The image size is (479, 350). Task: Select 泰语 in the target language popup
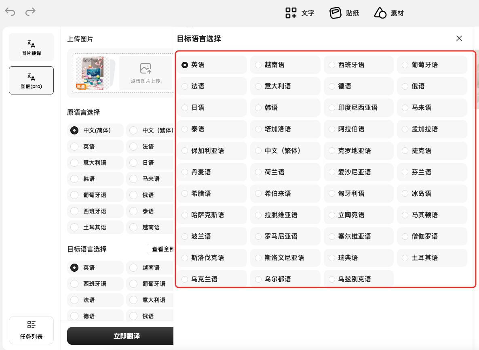point(212,129)
